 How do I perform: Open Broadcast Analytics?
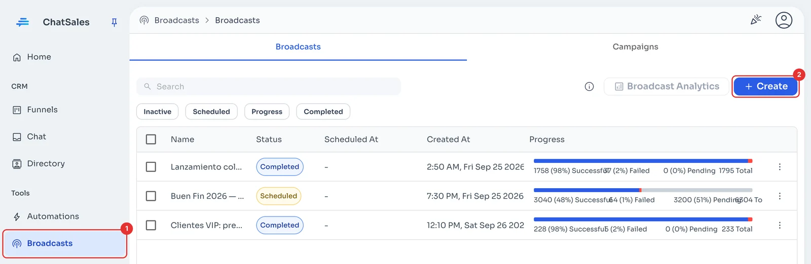667,86
